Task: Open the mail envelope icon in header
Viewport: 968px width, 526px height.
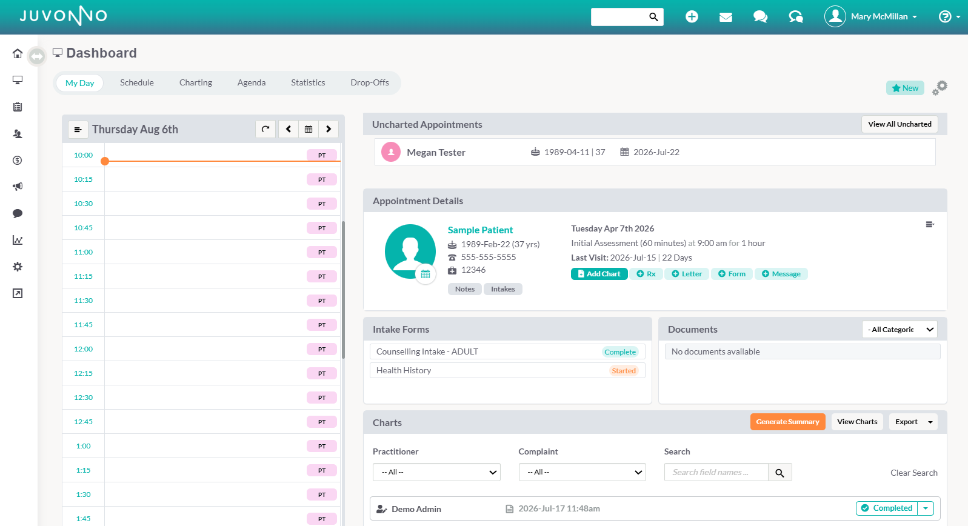Action: [726, 17]
